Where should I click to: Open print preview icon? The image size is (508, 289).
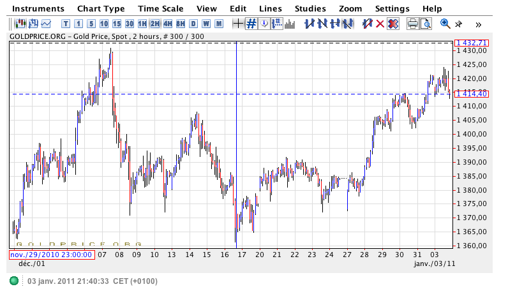tap(426, 24)
